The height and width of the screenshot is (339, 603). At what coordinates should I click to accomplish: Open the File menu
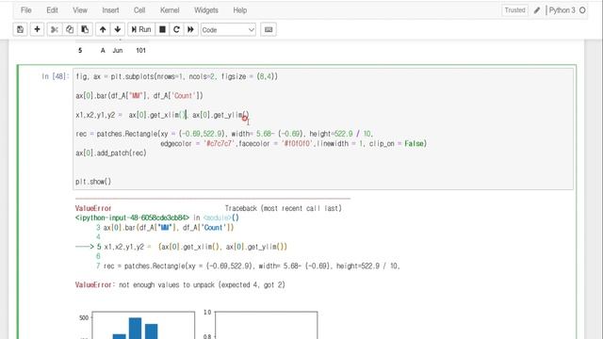point(26,10)
